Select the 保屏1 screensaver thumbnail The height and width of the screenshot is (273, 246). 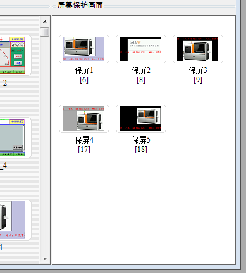[84, 49]
